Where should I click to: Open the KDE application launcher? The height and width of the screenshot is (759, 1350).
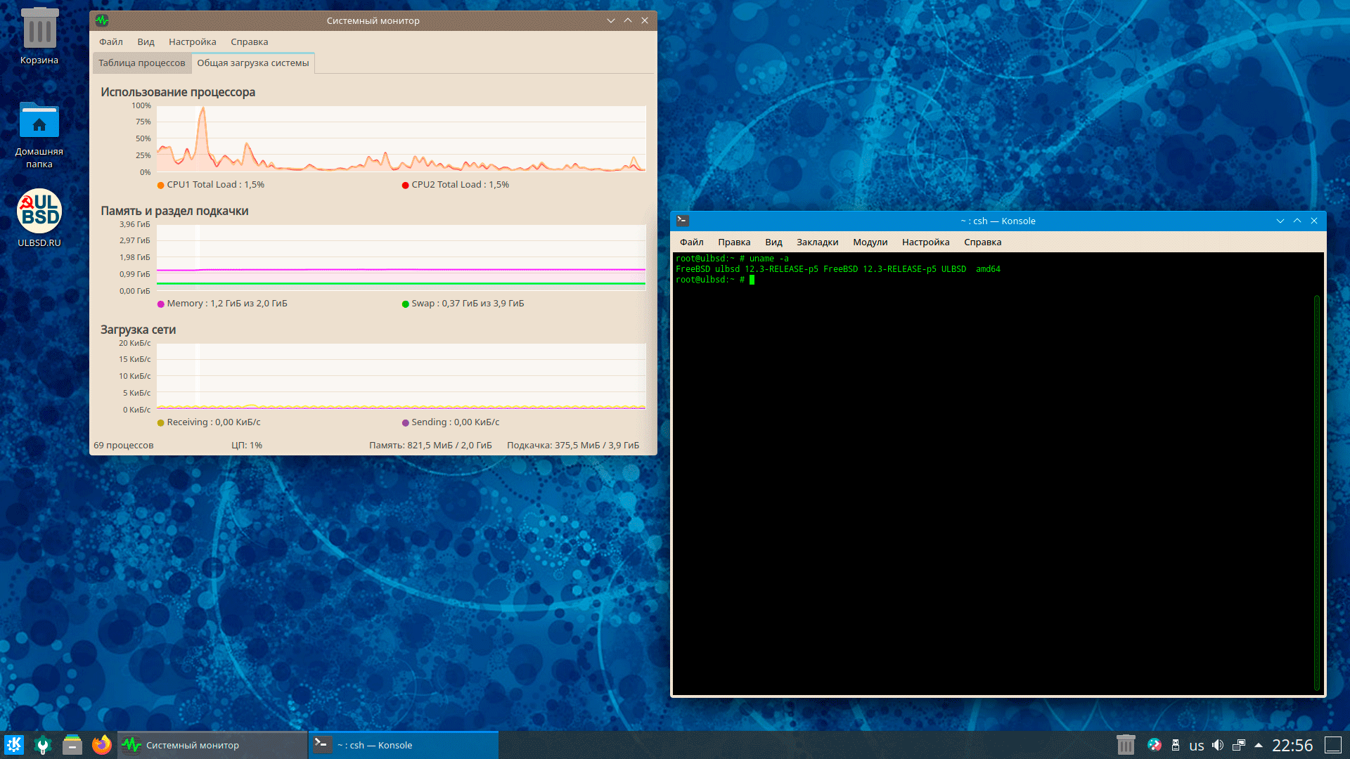coord(14,745)
